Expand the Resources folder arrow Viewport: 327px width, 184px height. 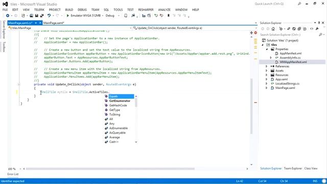click(x=267, y=75)
